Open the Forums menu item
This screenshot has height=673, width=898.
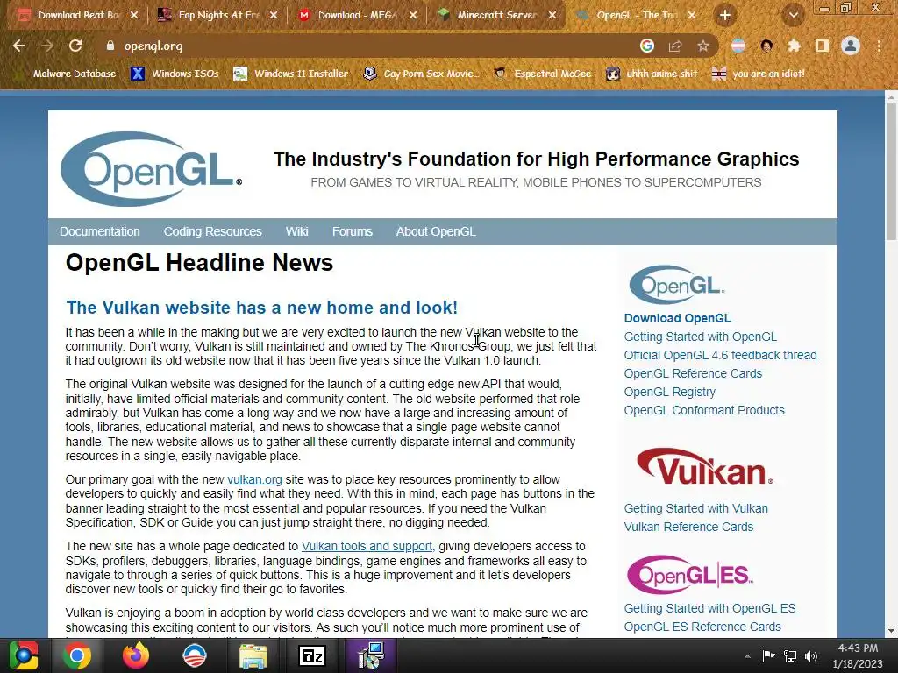click(x=353, y=231)
